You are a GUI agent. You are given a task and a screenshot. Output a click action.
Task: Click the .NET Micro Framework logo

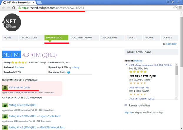[x=11, y=23]
